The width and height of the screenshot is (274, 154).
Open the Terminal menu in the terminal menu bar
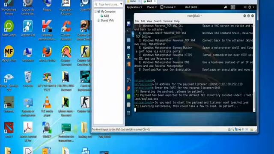(x=168, y=21)
